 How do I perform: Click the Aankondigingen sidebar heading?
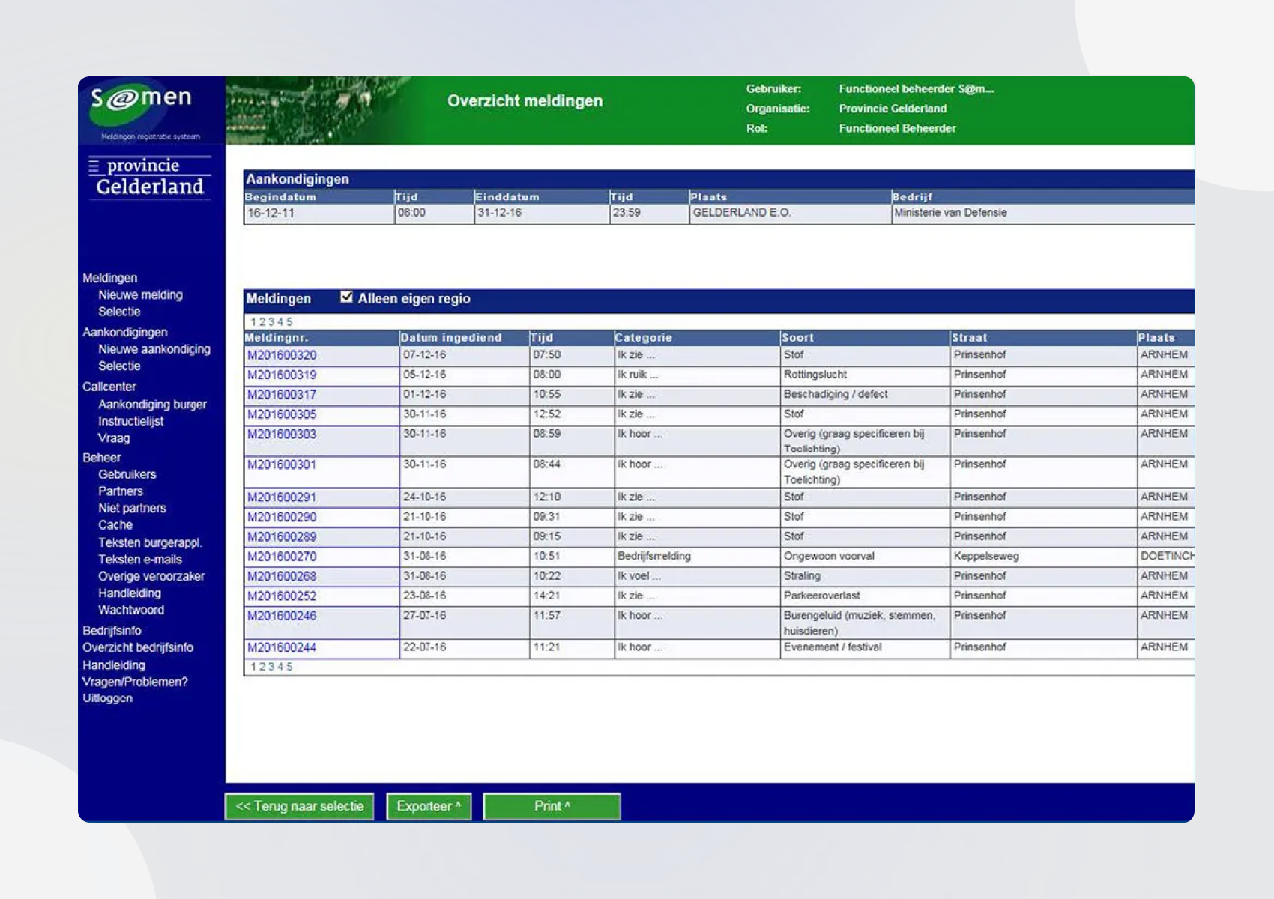(x=124, y=332)
